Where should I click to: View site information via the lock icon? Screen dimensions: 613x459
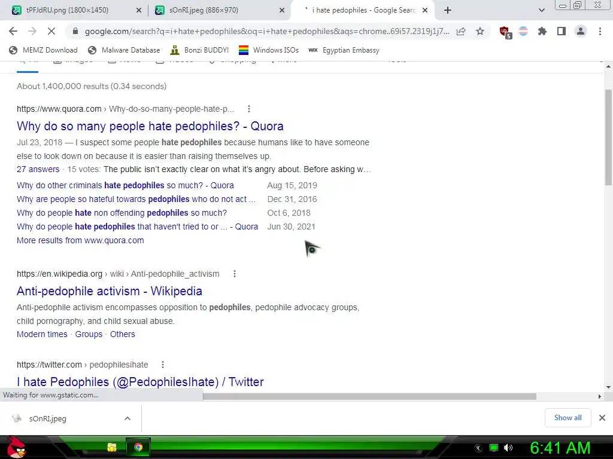(75, 31)
